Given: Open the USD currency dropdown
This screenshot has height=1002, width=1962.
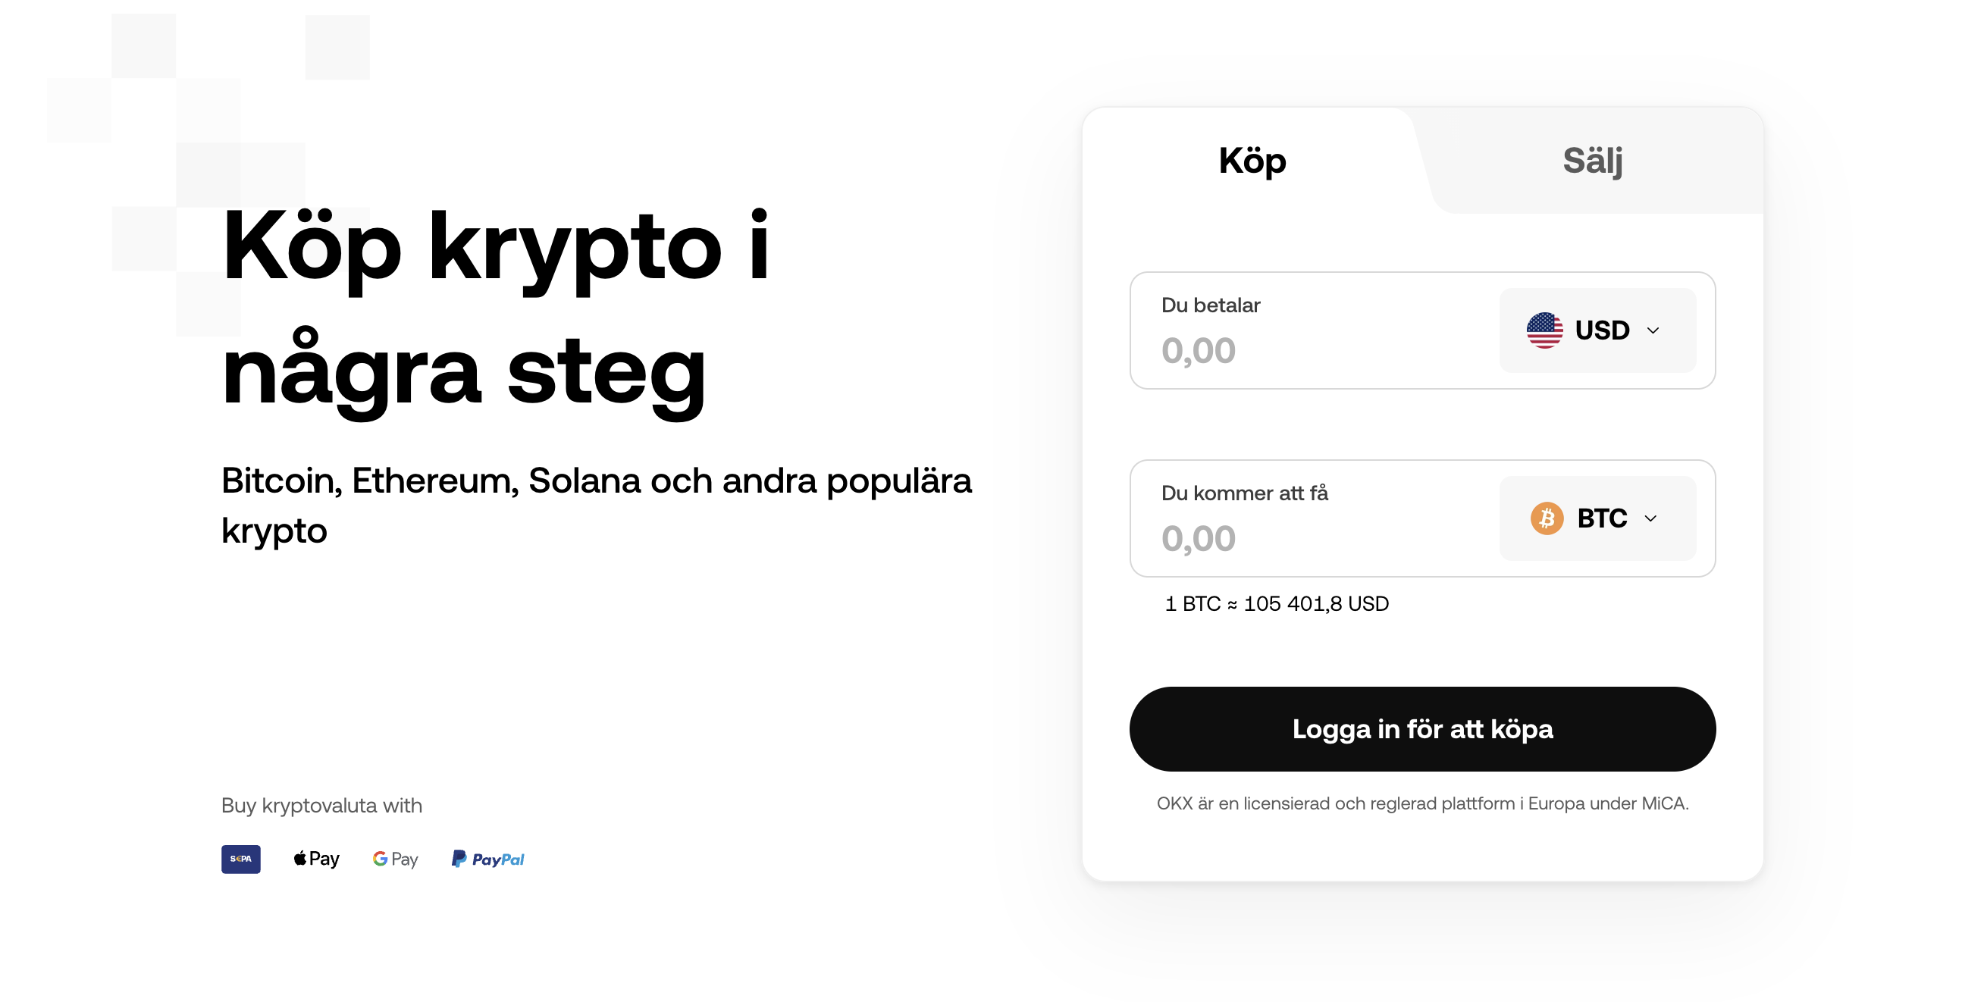Looking at the screenshot, I should point(1597,330).
